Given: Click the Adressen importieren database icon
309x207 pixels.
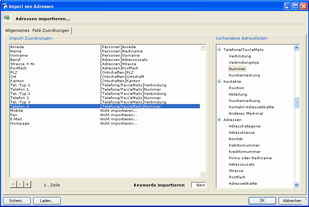Looking at the screenshot, I should click(7, 17).
